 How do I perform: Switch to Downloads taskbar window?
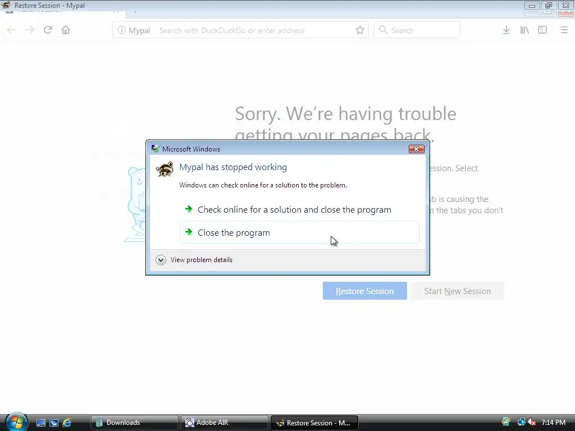coord(135,423)
